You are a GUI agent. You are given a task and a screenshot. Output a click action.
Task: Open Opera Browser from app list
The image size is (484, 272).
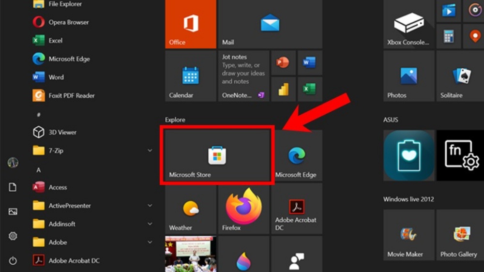click(x=68, y=22)
